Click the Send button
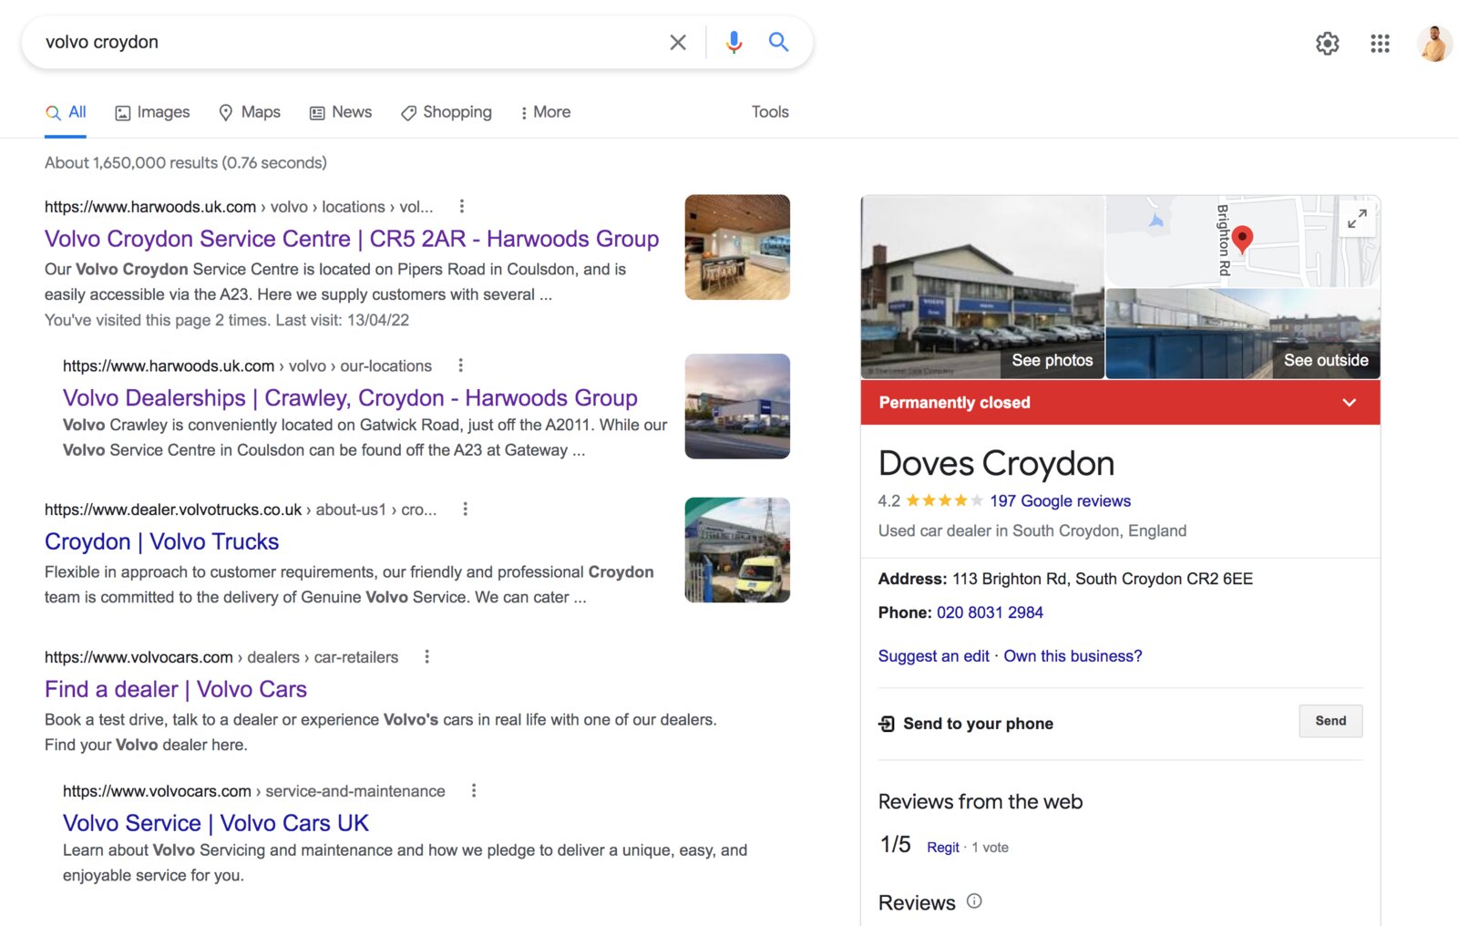The image size is (1458, 926). pos(1330,721)
